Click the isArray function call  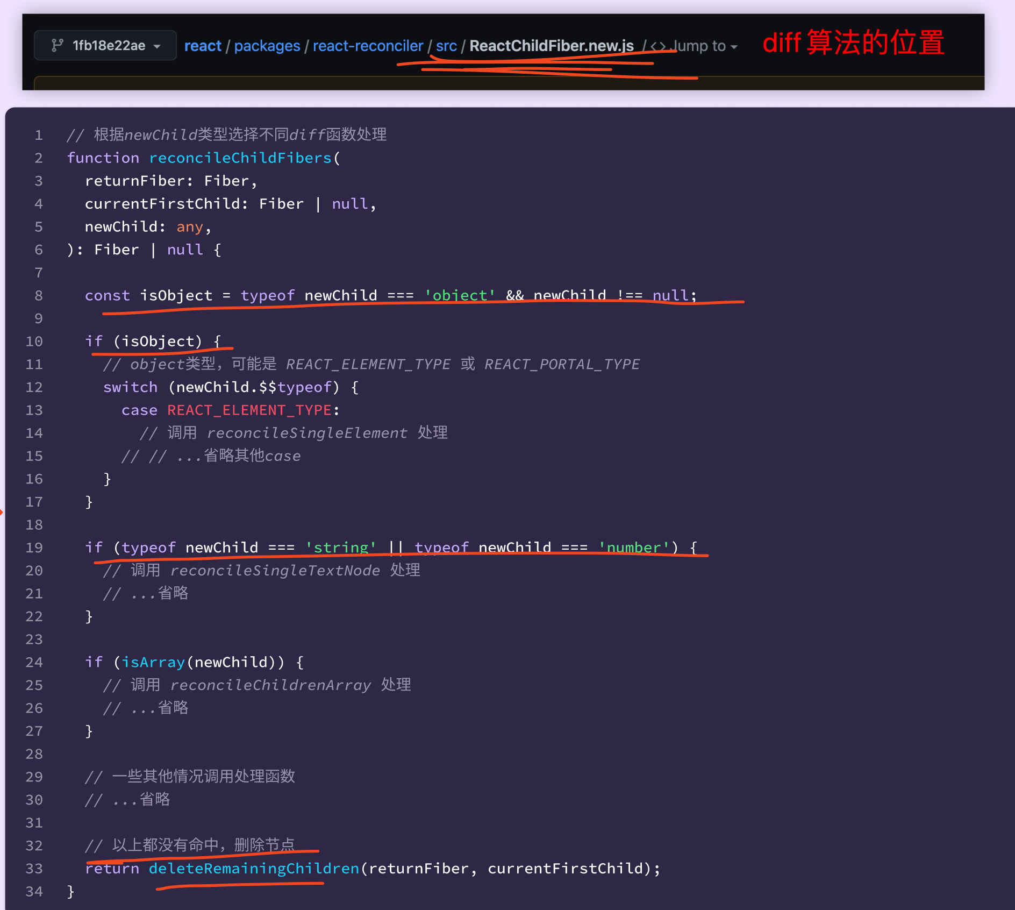(153, 662)
